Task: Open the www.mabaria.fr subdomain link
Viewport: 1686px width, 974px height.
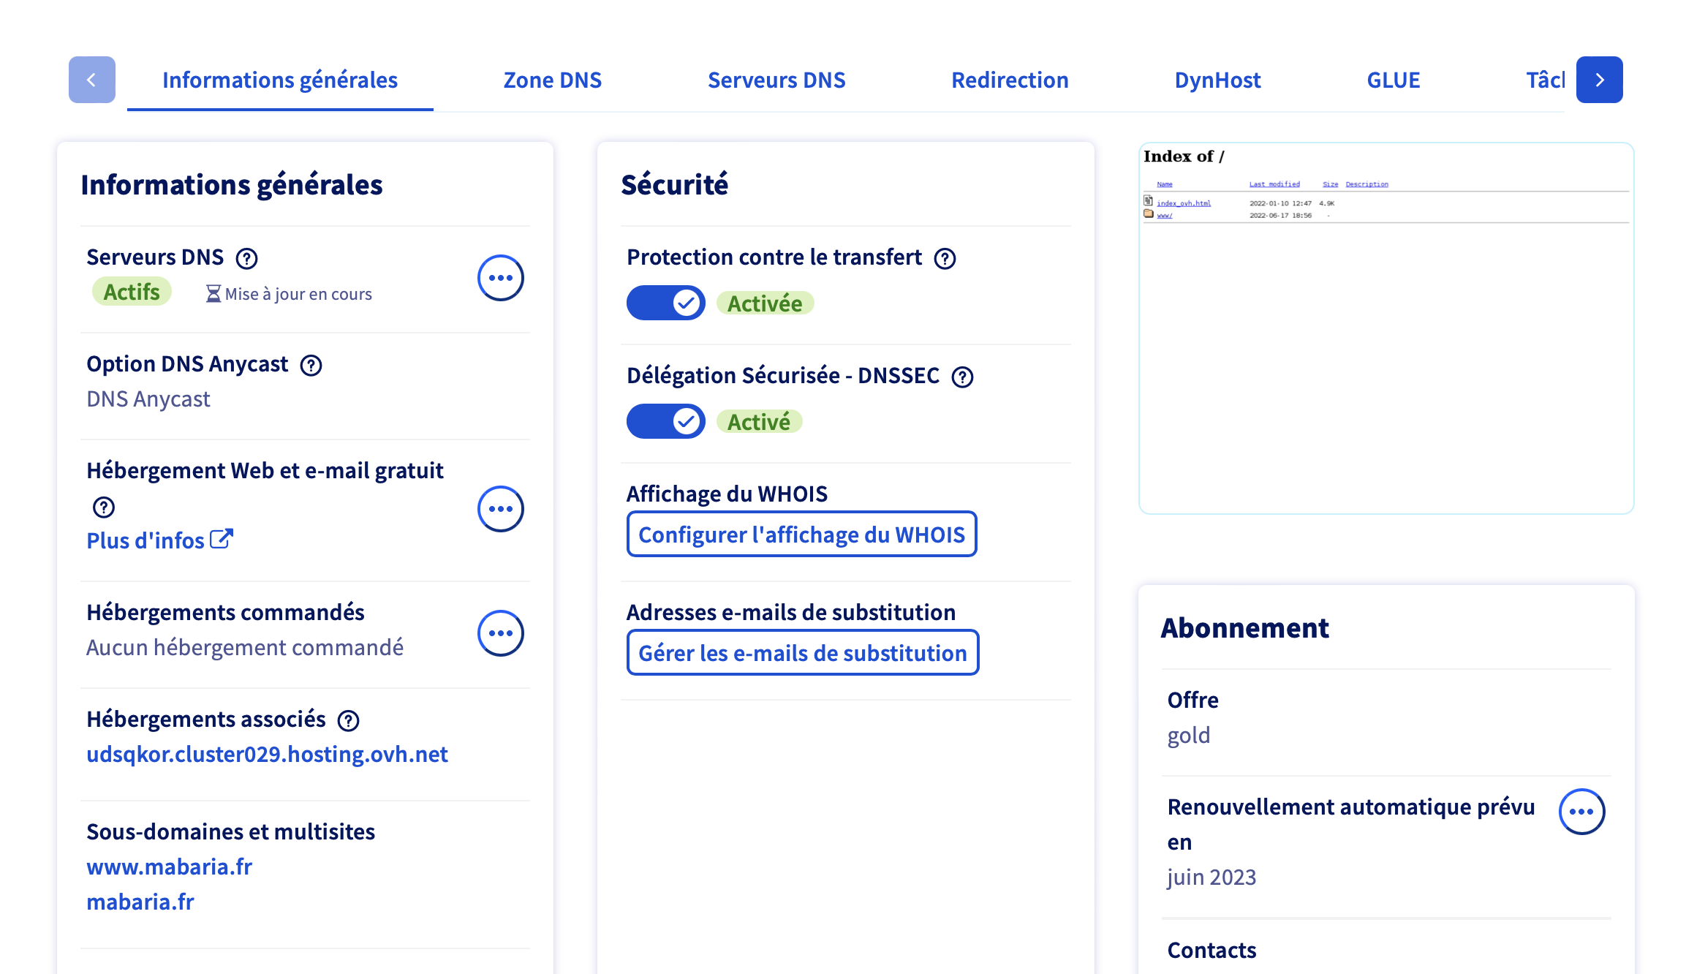Action: [170, 867]
